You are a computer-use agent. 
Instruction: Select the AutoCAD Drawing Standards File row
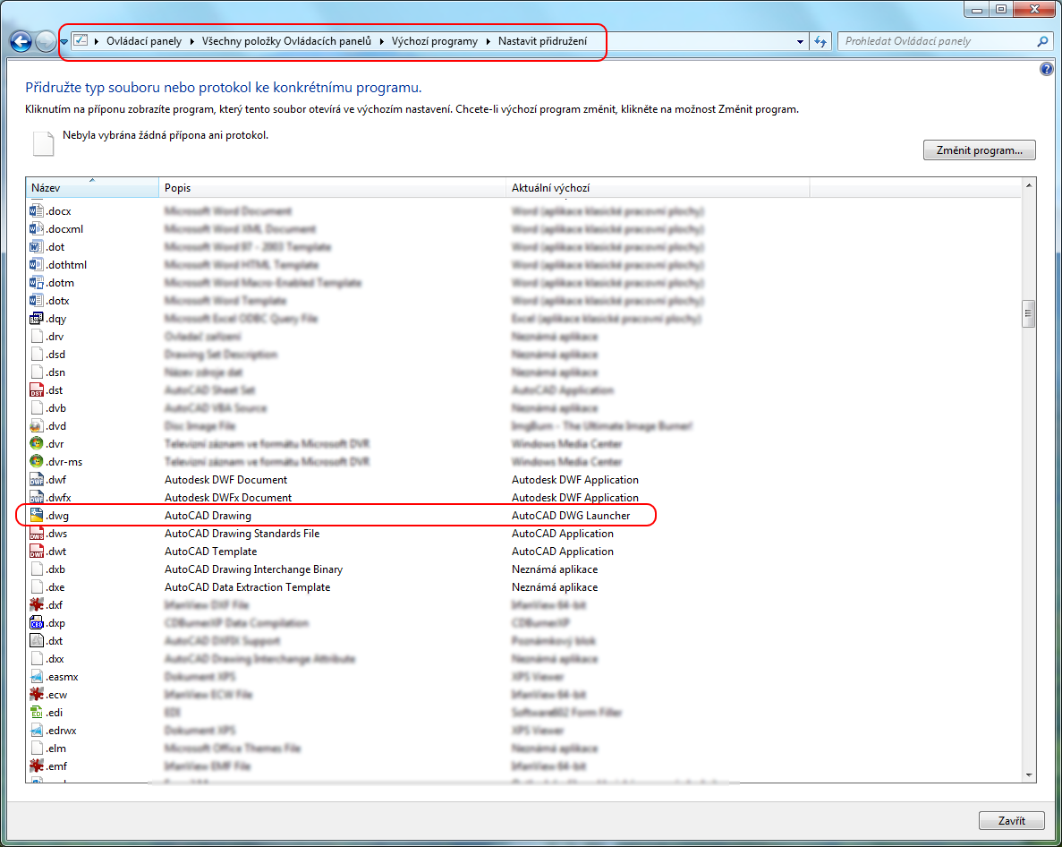pos(242,534)
